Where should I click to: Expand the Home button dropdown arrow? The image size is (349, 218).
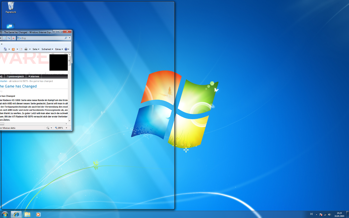(x=9, y=49)
